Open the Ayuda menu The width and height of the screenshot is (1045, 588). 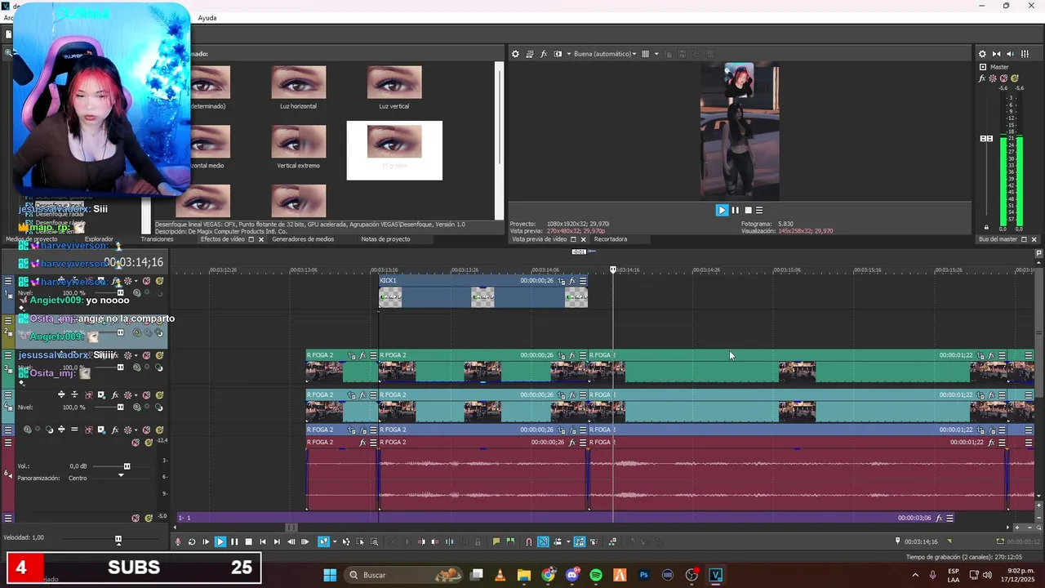point(207,18)
